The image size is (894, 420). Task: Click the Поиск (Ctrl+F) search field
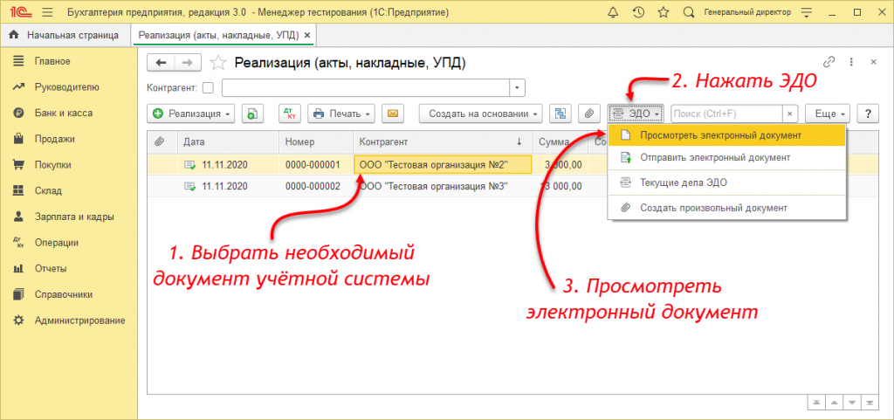click(x=726, y=114)
